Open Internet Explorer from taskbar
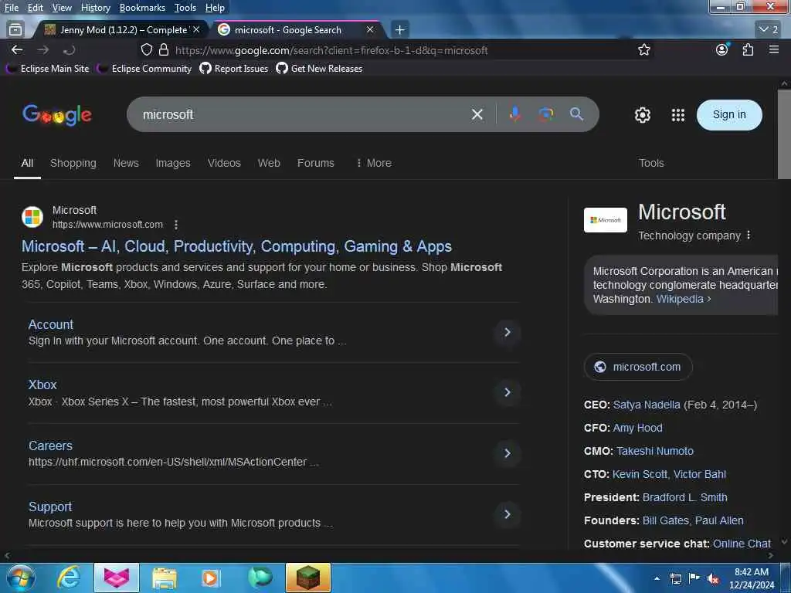This screenshot has height=593, width=791. click(69, 578)
